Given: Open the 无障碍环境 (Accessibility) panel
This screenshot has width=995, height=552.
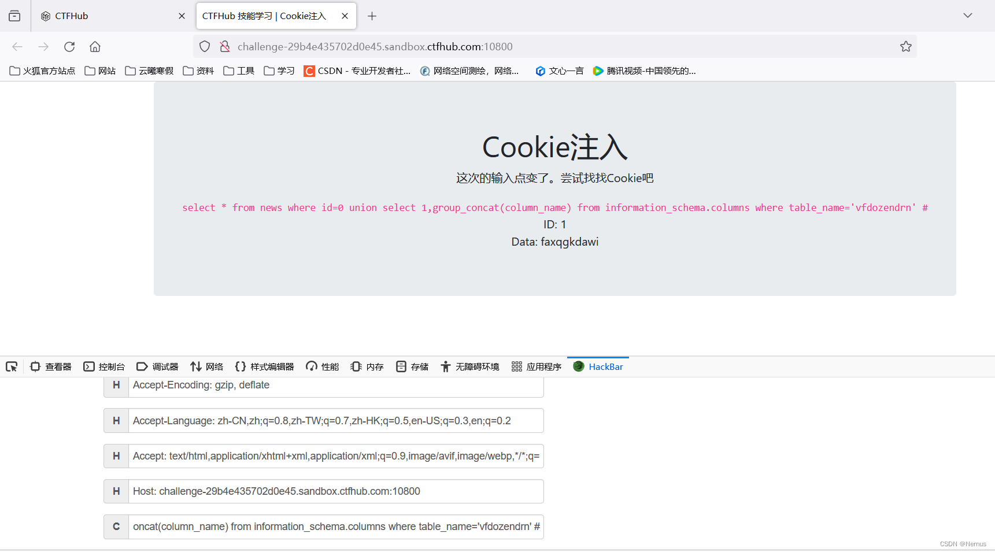Looking at the screenshot, I should [x=469, y=366].
